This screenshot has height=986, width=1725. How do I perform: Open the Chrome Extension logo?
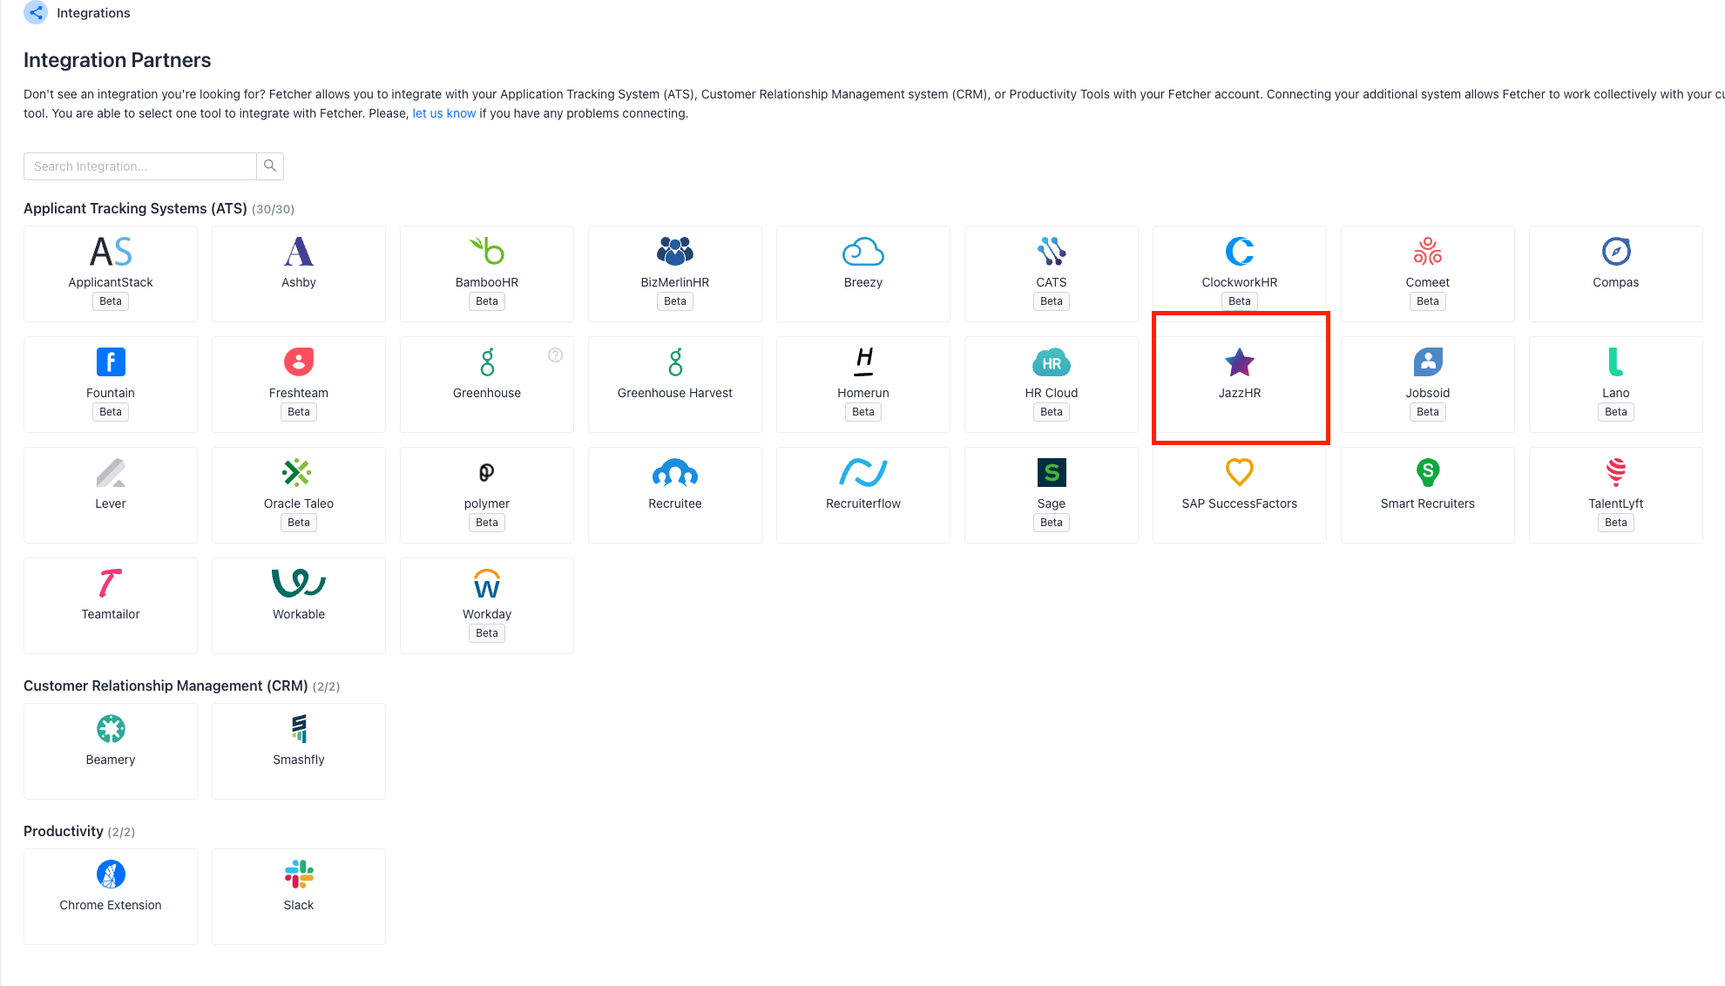(x=111, y=874)
